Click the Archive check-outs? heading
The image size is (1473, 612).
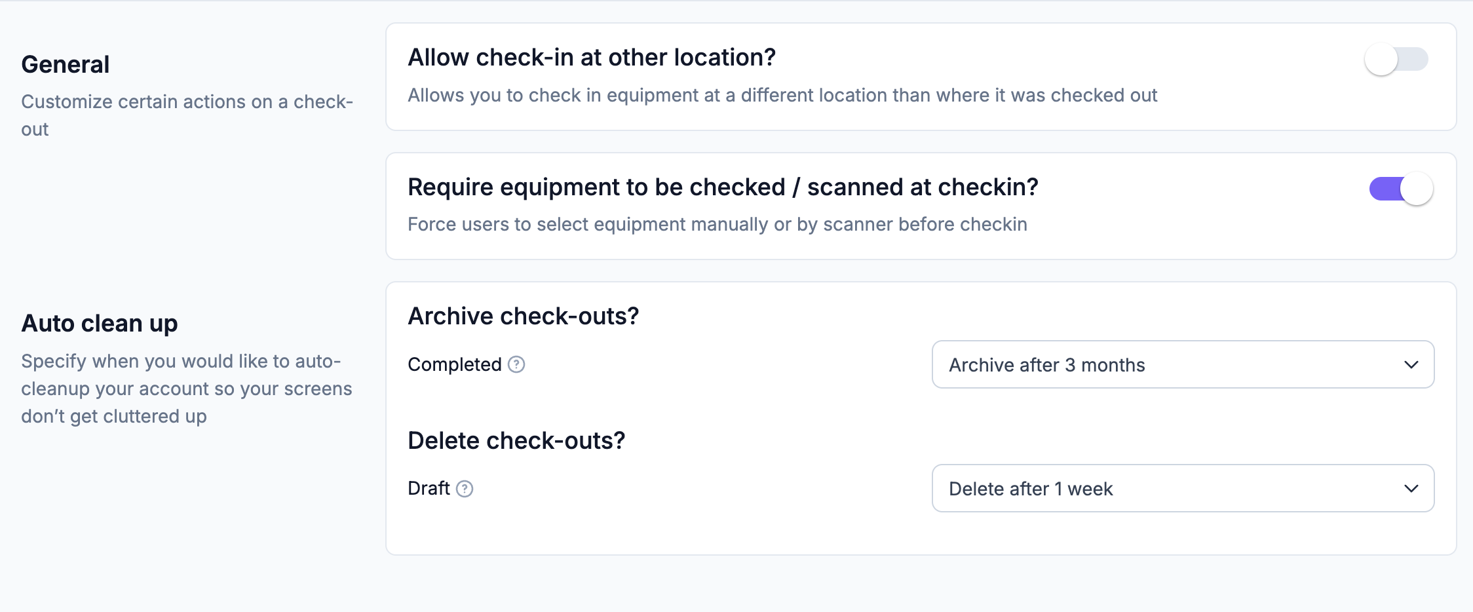tap(523, 316)
